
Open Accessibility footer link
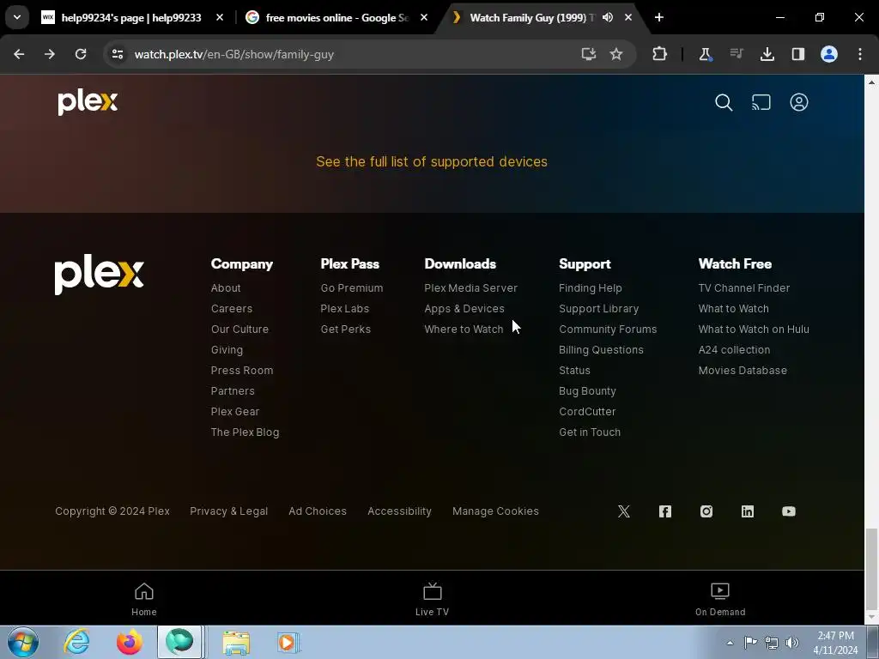(x=400, y=511)
